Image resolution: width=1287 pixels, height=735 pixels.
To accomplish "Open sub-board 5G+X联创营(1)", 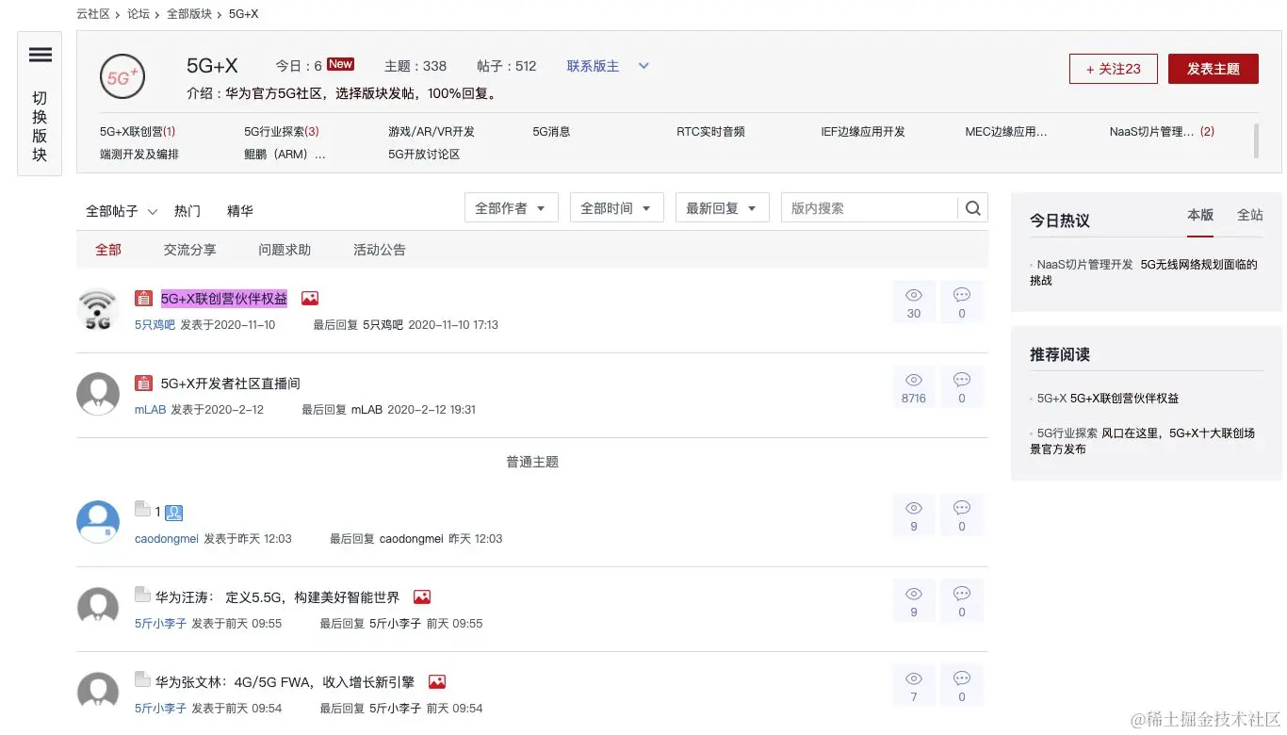I will (x=138, y=132).
